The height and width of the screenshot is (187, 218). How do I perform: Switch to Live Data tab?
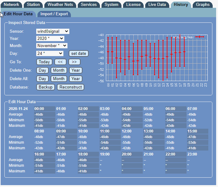point(157,5)
